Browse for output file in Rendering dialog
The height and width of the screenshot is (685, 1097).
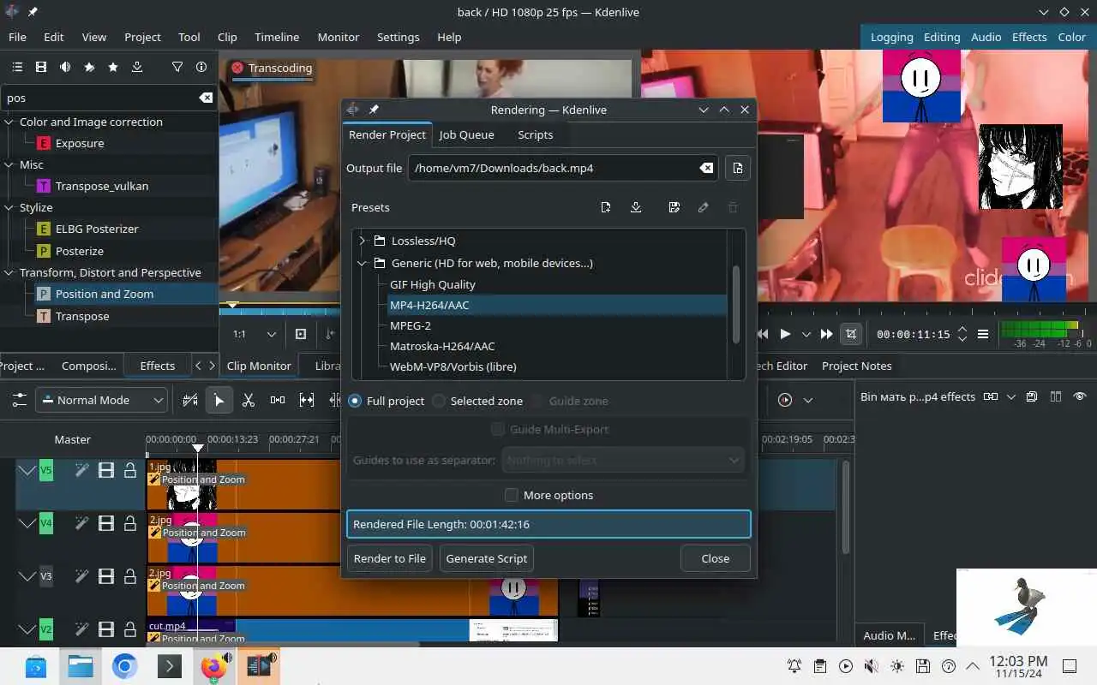click(738, 168)
